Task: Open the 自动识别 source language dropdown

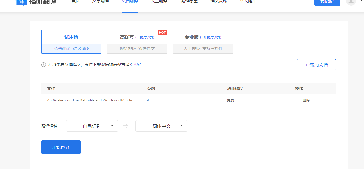Action: pos(92,126)
